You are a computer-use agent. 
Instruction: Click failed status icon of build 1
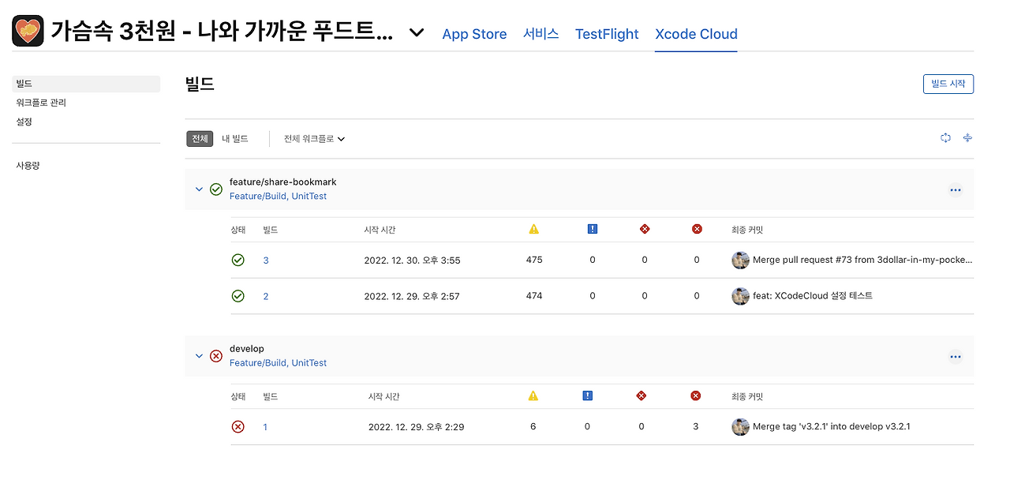(238, 427)
